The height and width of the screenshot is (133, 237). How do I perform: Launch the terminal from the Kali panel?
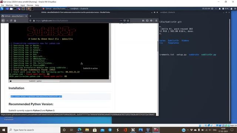point(15,8)
